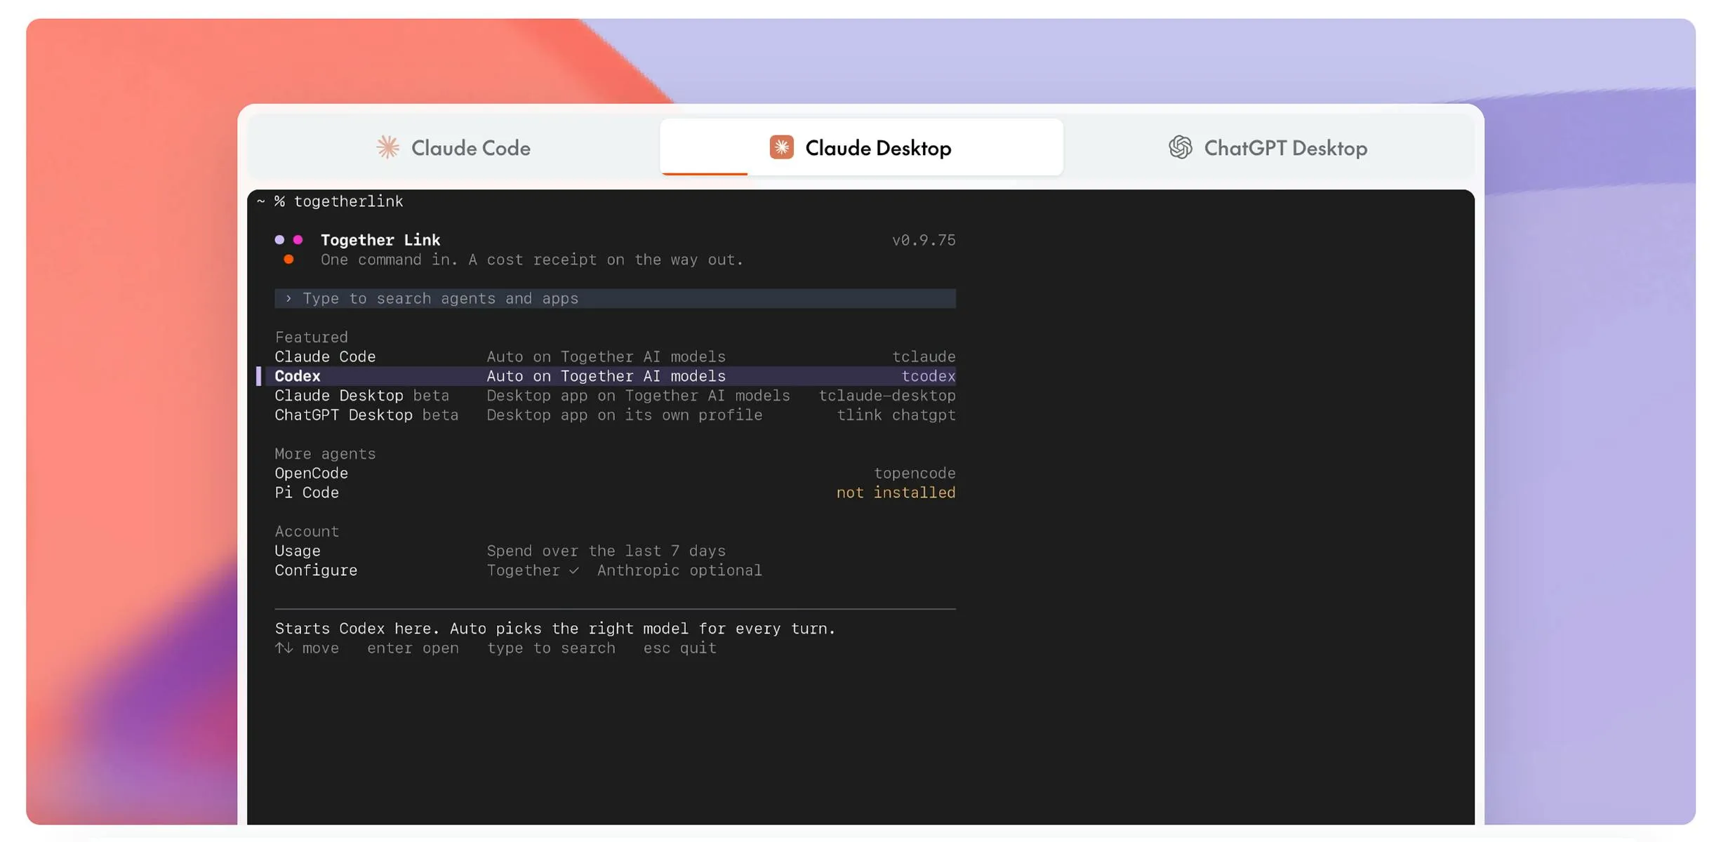Click the up-down move arrows icon
This screenshot has height=842, width=1728.
click(284, 648)
